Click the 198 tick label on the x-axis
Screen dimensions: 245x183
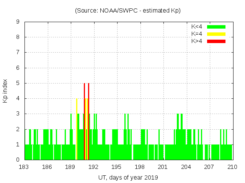point(140,167)
